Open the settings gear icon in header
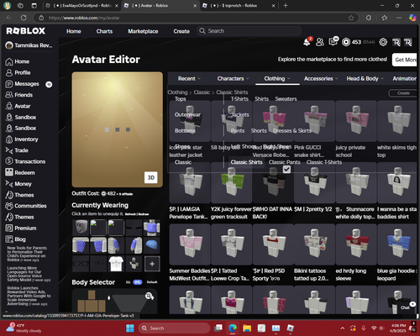This screenshot has height=336, width=420. pos(383,42)
